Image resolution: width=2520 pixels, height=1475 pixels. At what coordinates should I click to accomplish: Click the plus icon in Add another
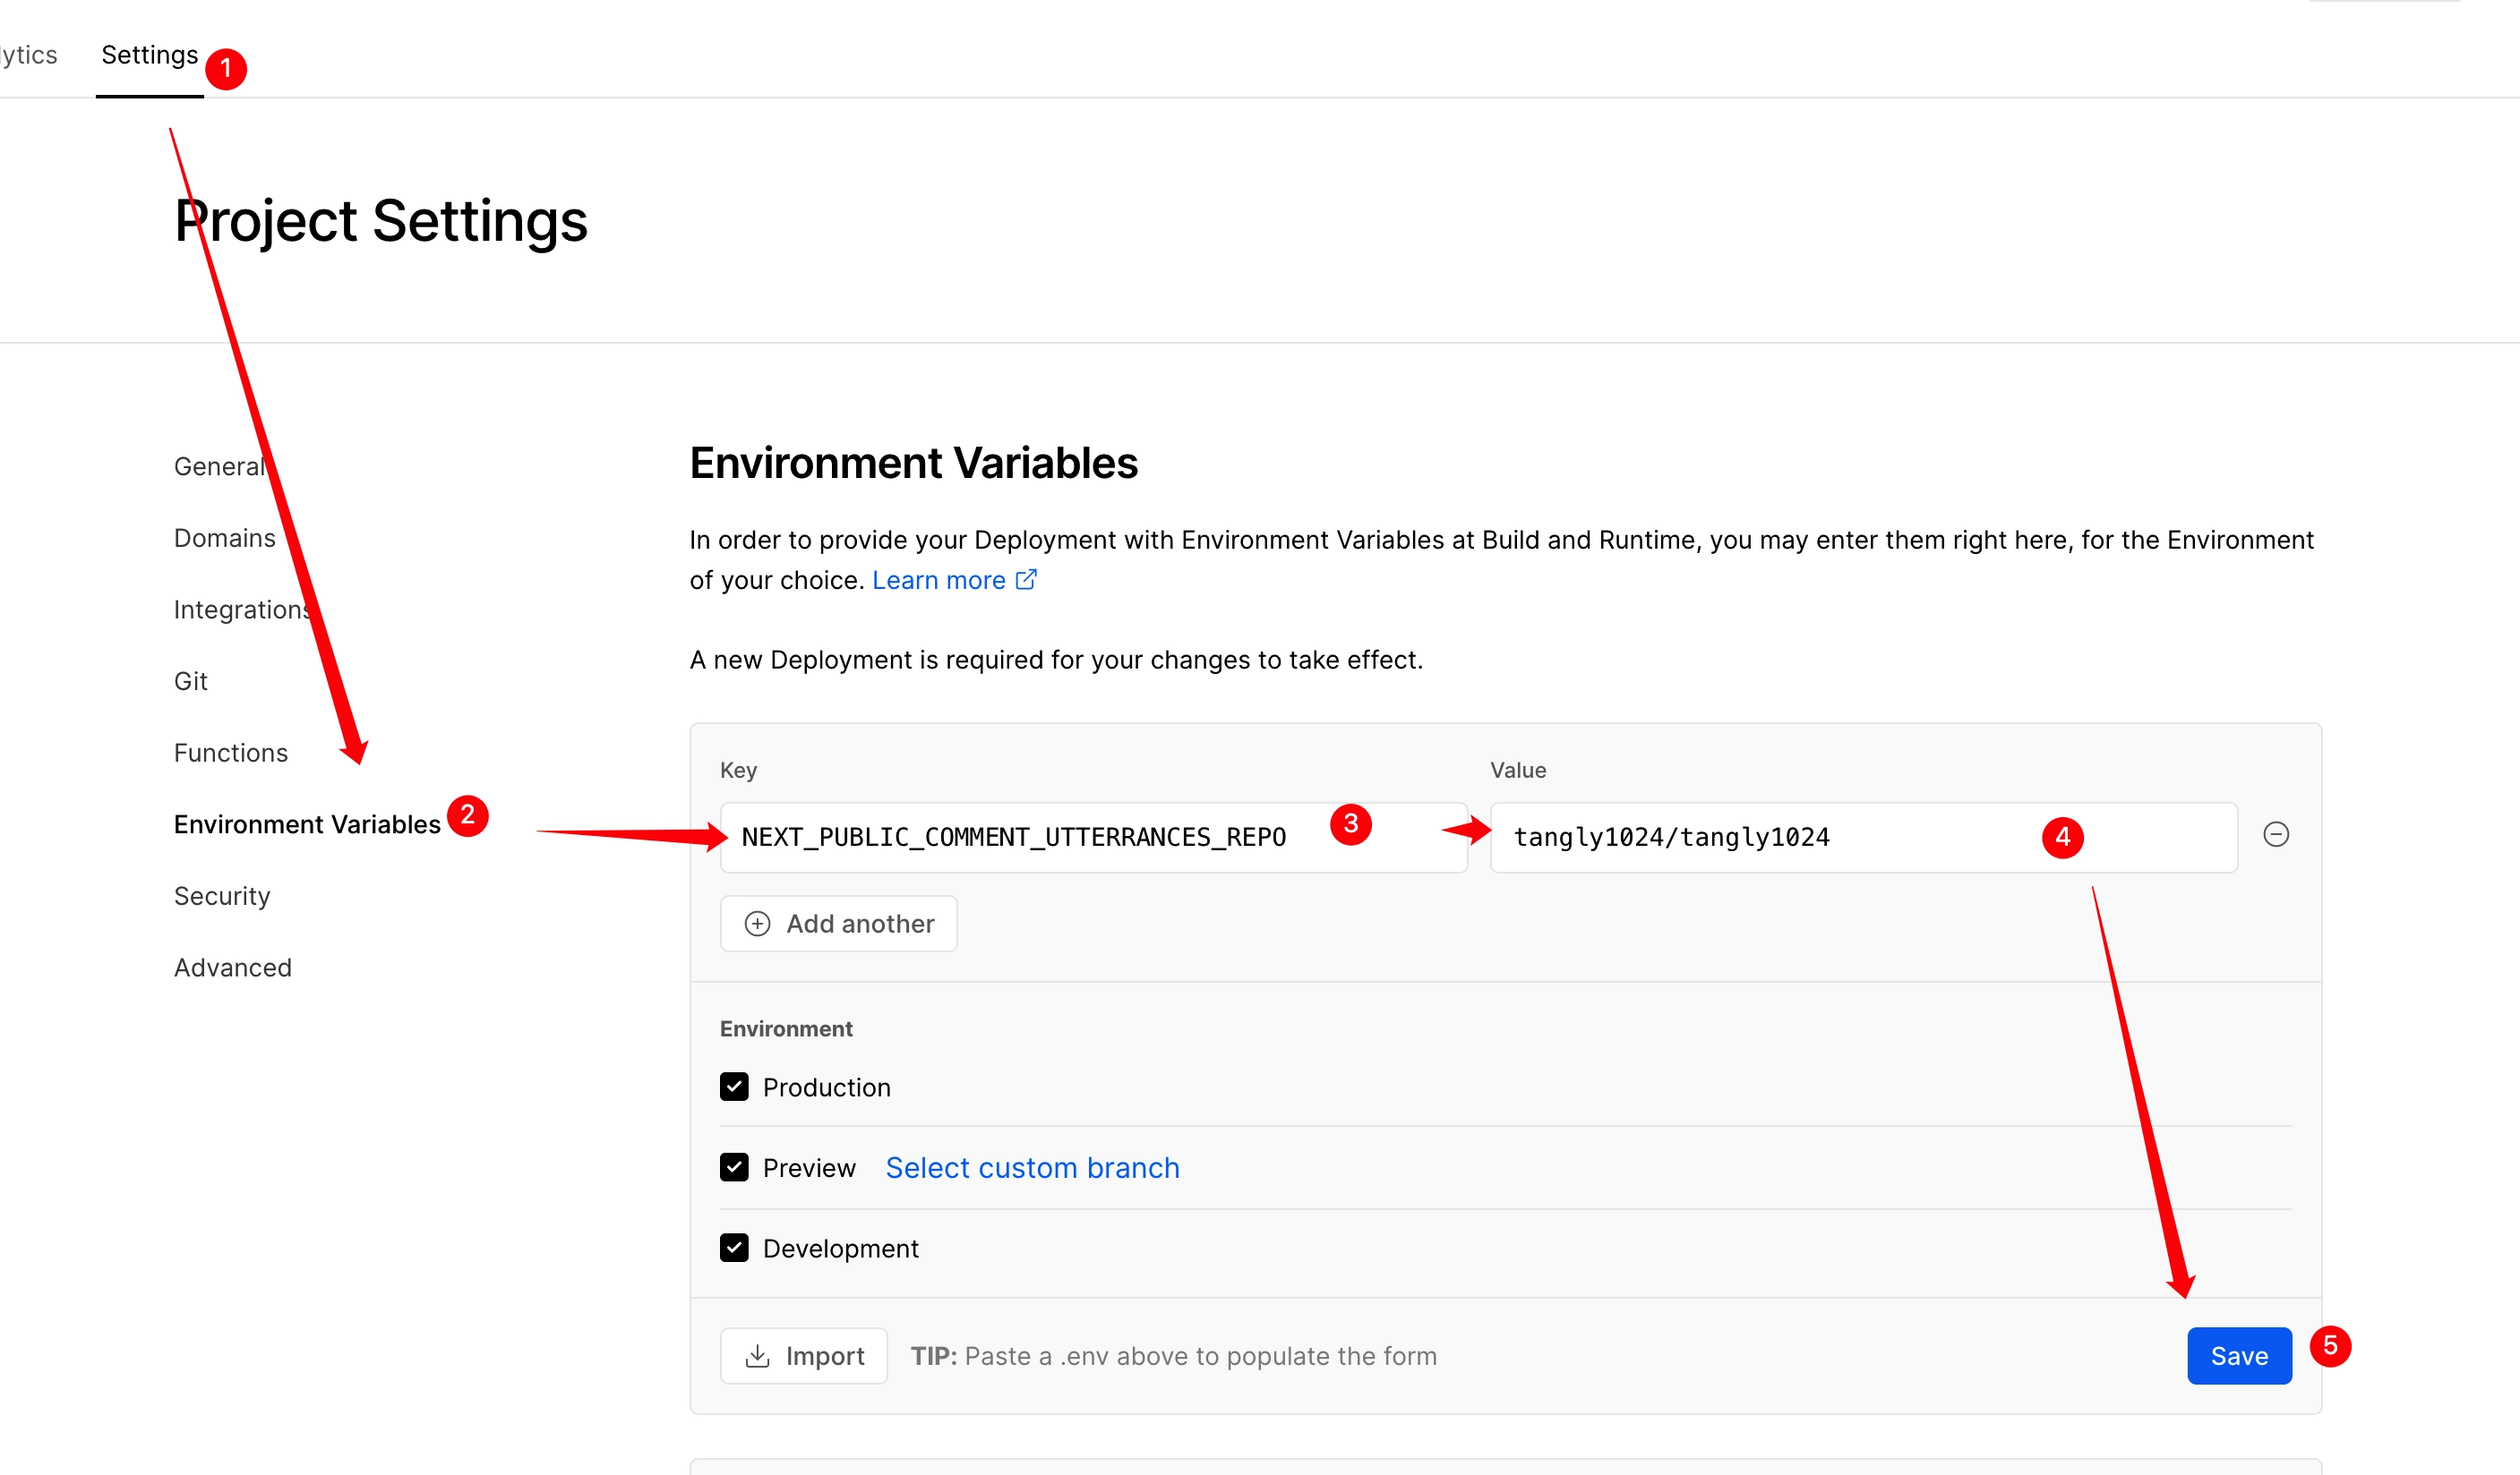[758, 924]
